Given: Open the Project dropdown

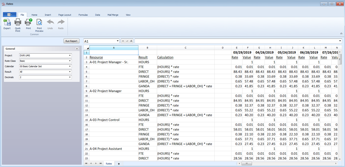Looking at the screenshot, I should (x=70, y=55).
